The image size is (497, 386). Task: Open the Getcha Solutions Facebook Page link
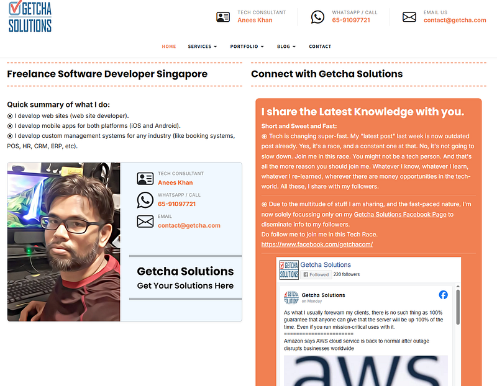coord(400,215)
